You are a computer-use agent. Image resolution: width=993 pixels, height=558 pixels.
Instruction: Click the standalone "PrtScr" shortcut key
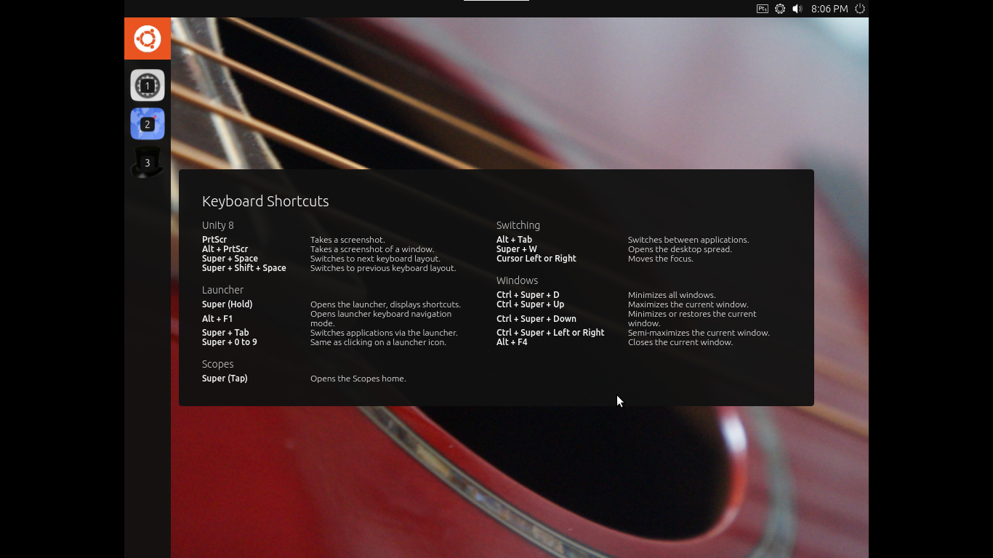pos(214,240)
